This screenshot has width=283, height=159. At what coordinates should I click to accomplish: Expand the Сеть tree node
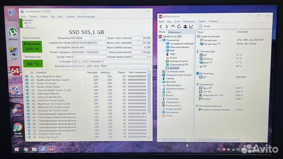coord(160,92)
